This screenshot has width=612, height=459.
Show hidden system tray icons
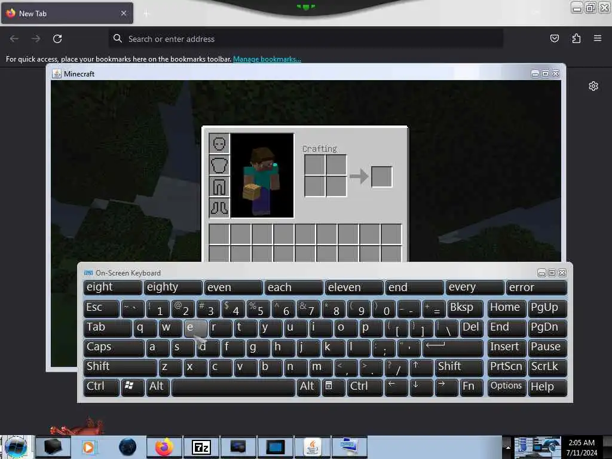coord(508,447)
